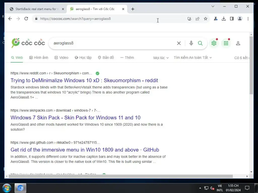
Task: Click the horizontal scrollbar right arrow
Action: point(247,176)
